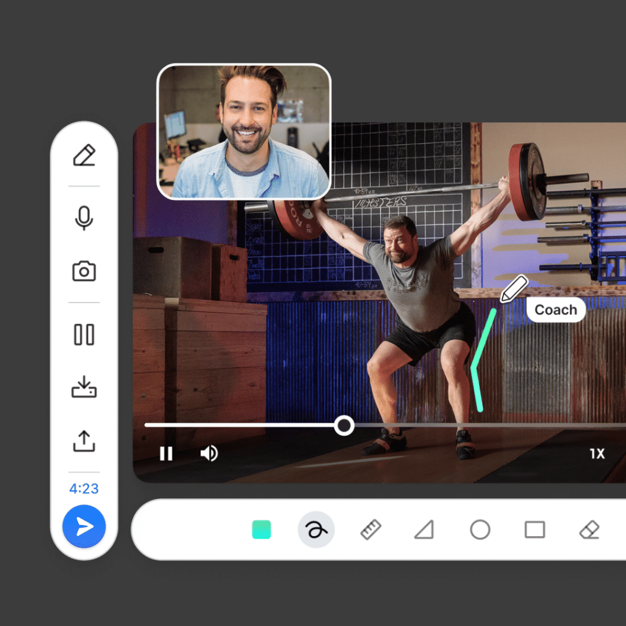Pick the circle shape tool
The image size is (626, 626).
click(480, 529)
